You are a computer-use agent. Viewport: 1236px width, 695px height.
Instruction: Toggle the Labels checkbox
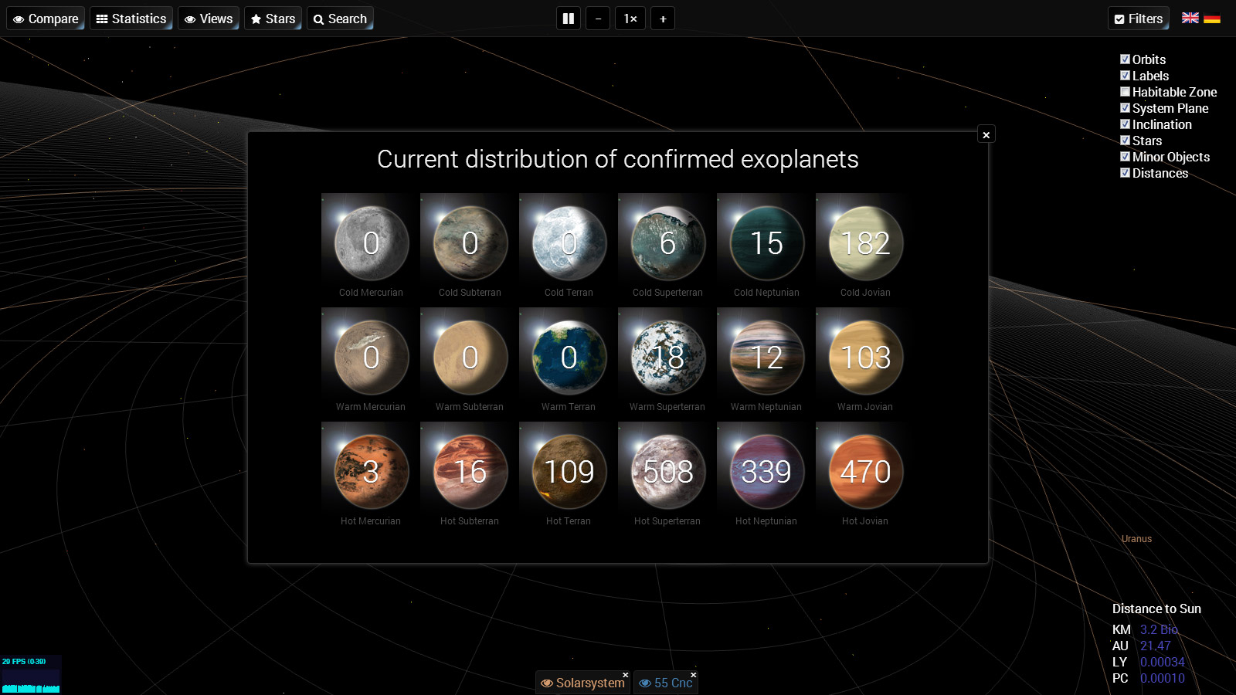coord(1125,75)
